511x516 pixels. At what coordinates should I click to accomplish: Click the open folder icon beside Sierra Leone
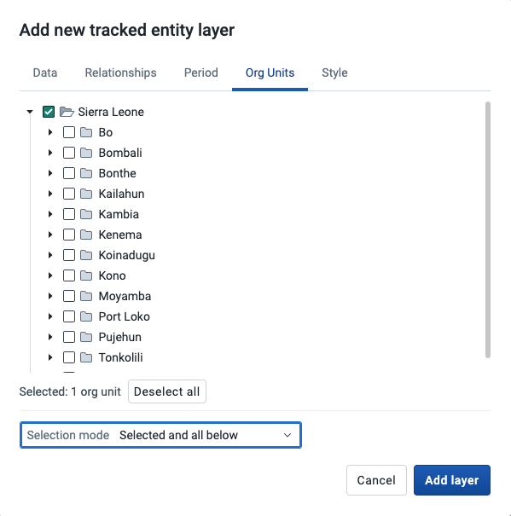tap(67, 112)
